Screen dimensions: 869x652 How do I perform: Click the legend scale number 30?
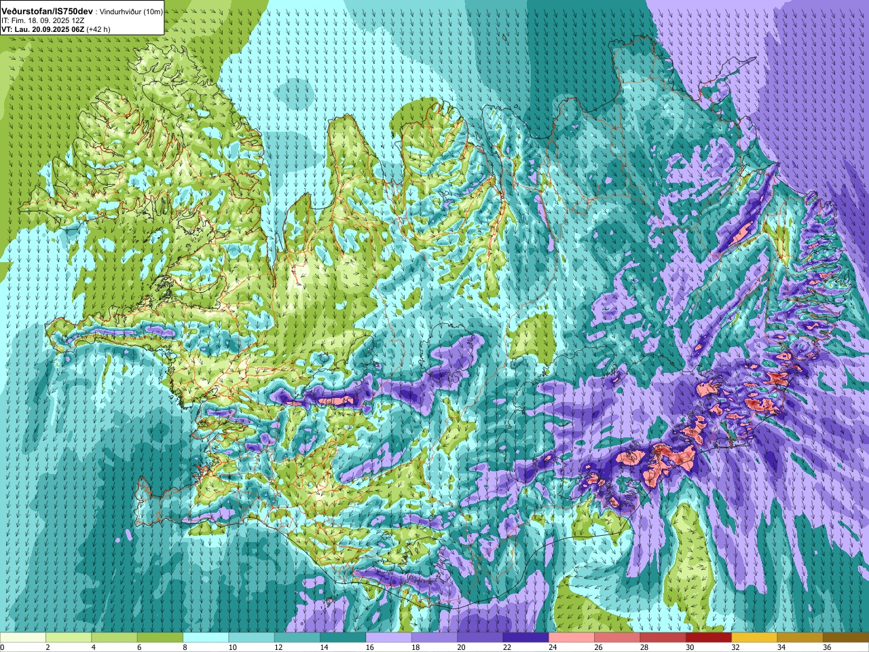click(x=690, y=647)
